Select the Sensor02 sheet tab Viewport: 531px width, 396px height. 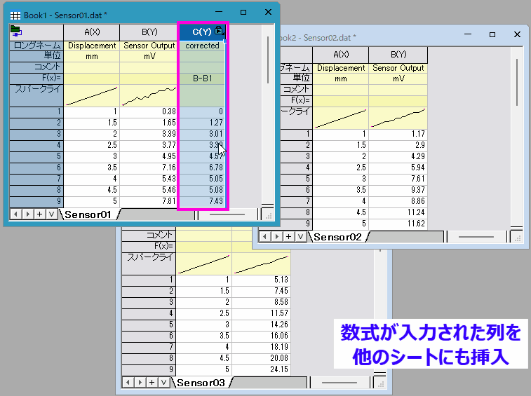point(337,237)
